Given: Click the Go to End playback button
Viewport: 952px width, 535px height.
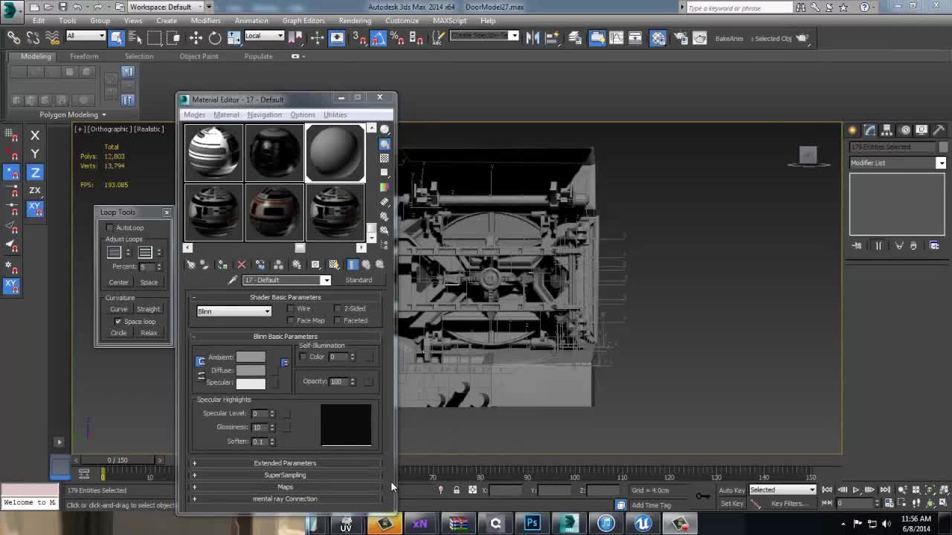Looking at the screenshot, I should (x=885, y=490).
